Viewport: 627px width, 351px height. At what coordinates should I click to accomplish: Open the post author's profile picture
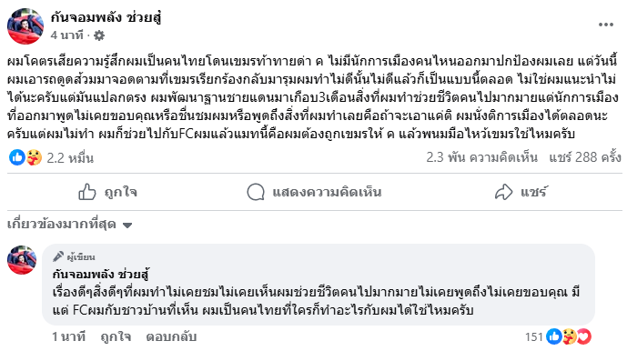coord(25,26)
